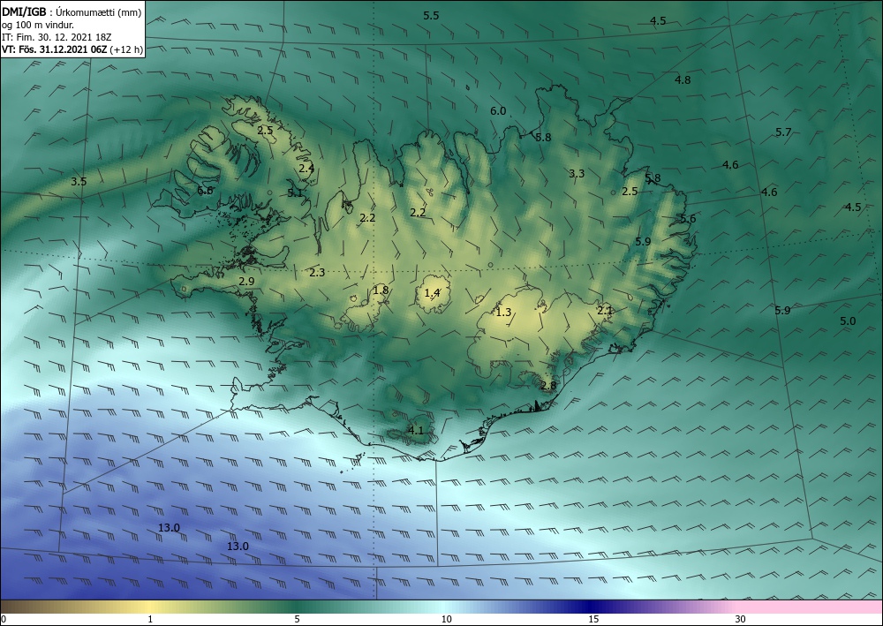Click the 'DMI/IGB : Úrkomumætti (mm)' title line
The width and height of the screenshot is (883, 626).
tap(72, 11)
